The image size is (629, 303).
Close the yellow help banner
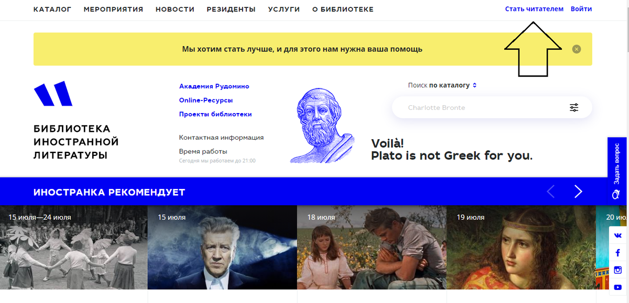coord(577,49)
